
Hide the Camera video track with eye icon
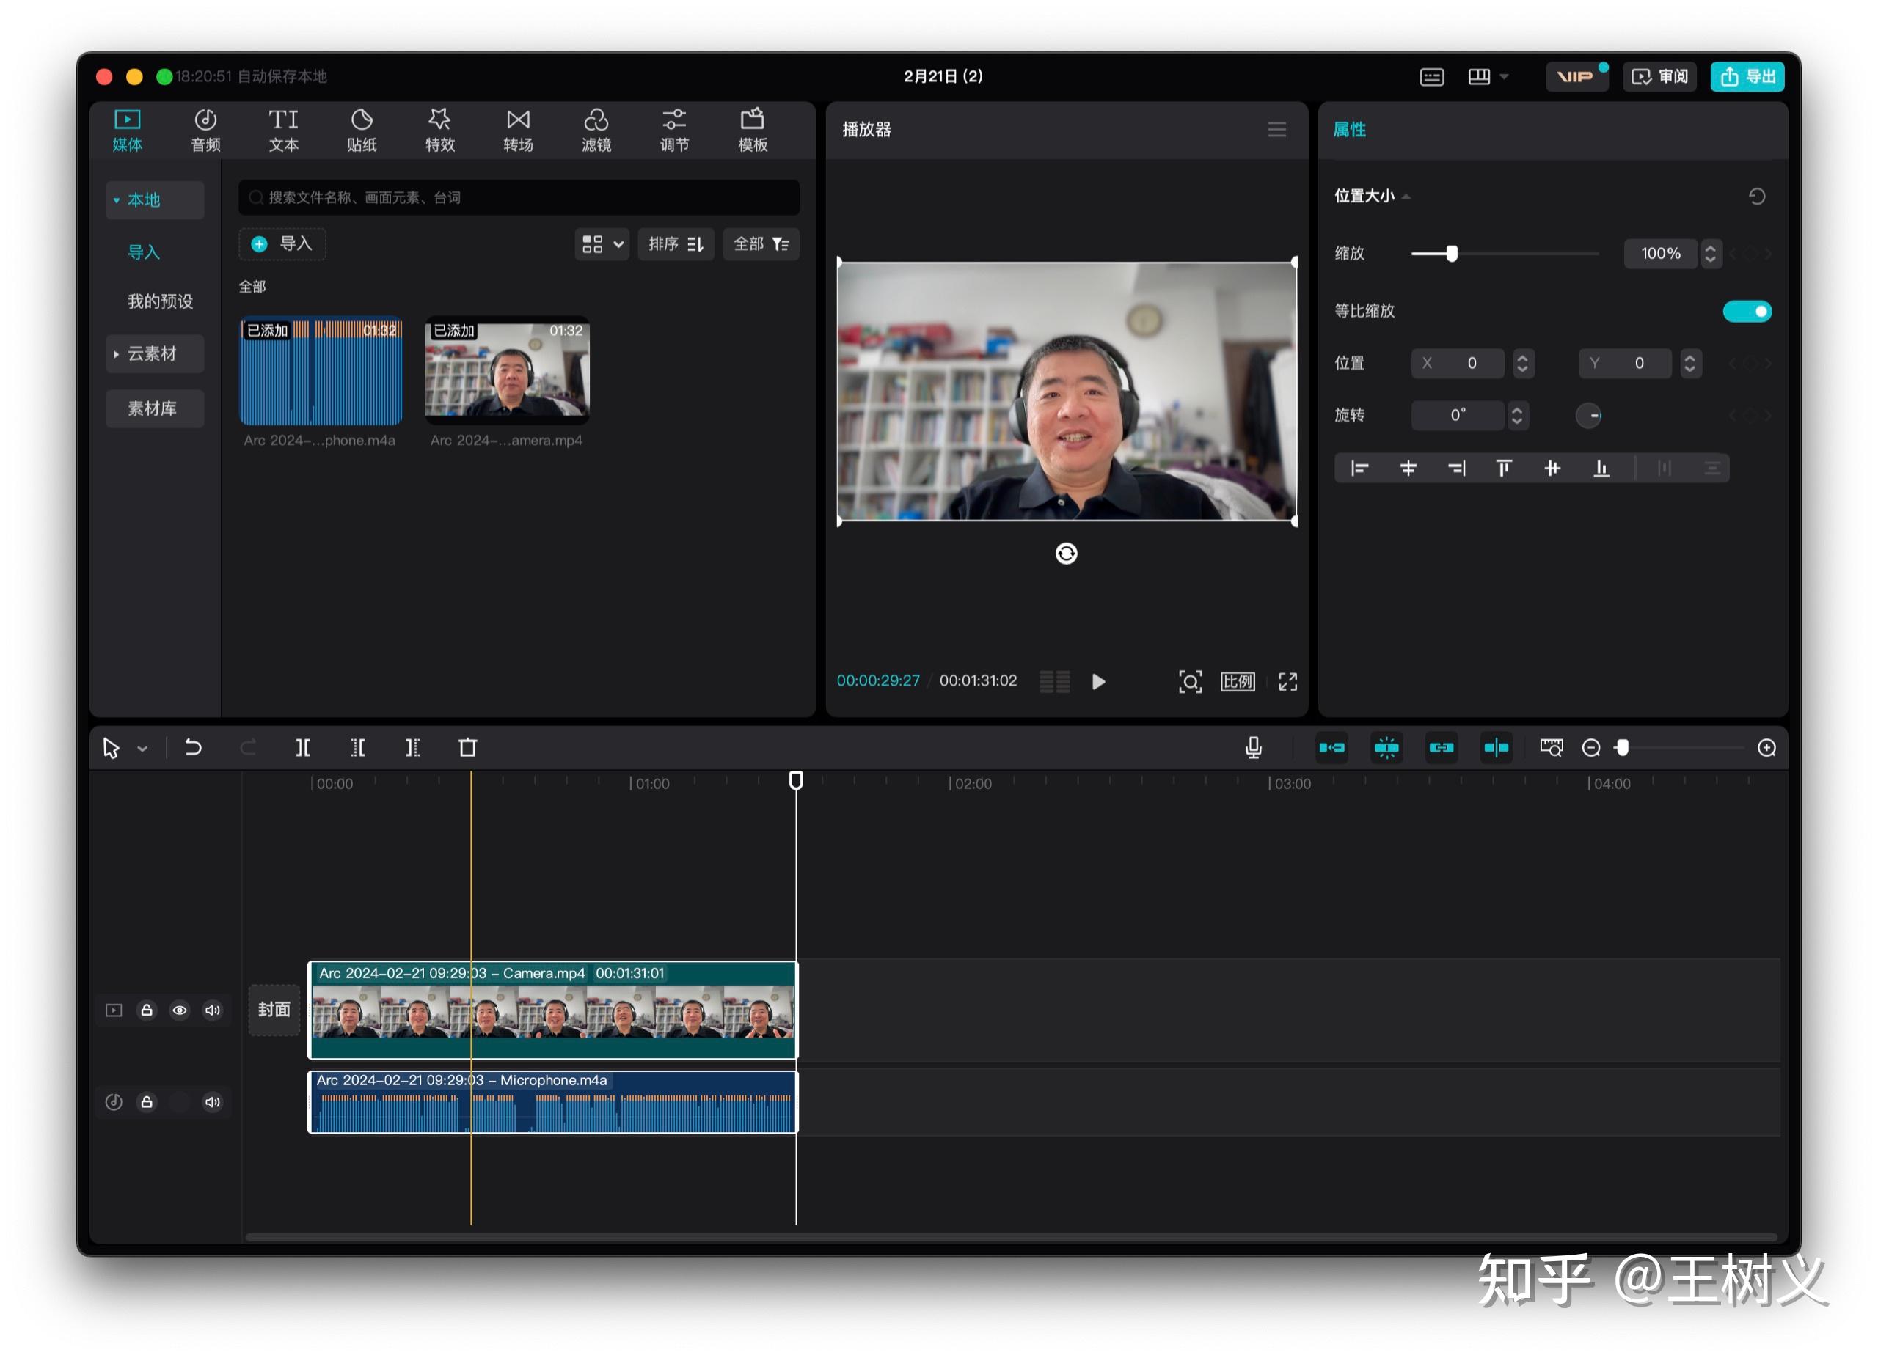coord(180,1010)
